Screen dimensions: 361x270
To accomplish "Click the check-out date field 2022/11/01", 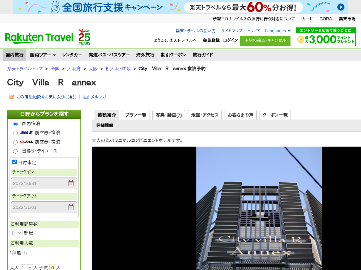I will pyautogui.click(x=44, y=207).
